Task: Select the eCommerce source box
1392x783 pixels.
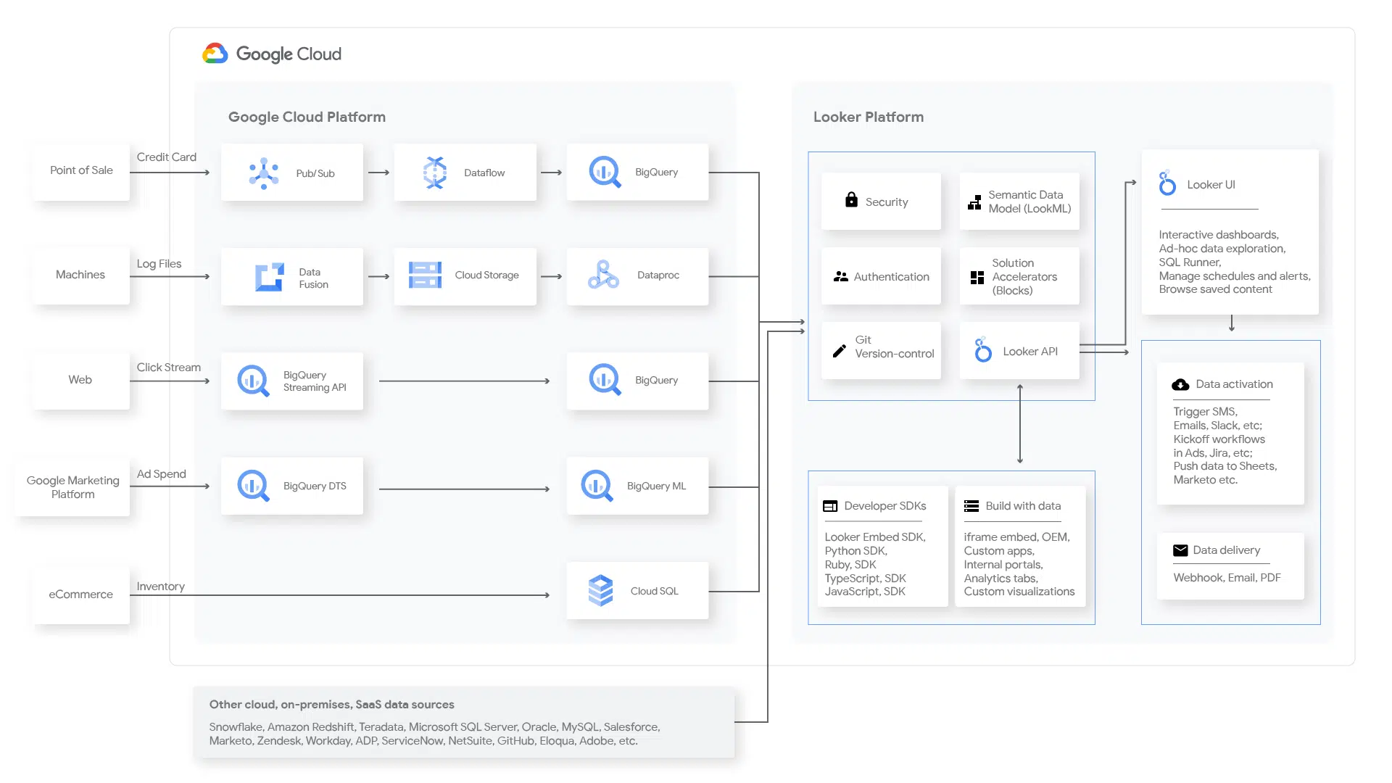Action: (x=81, y=595)
